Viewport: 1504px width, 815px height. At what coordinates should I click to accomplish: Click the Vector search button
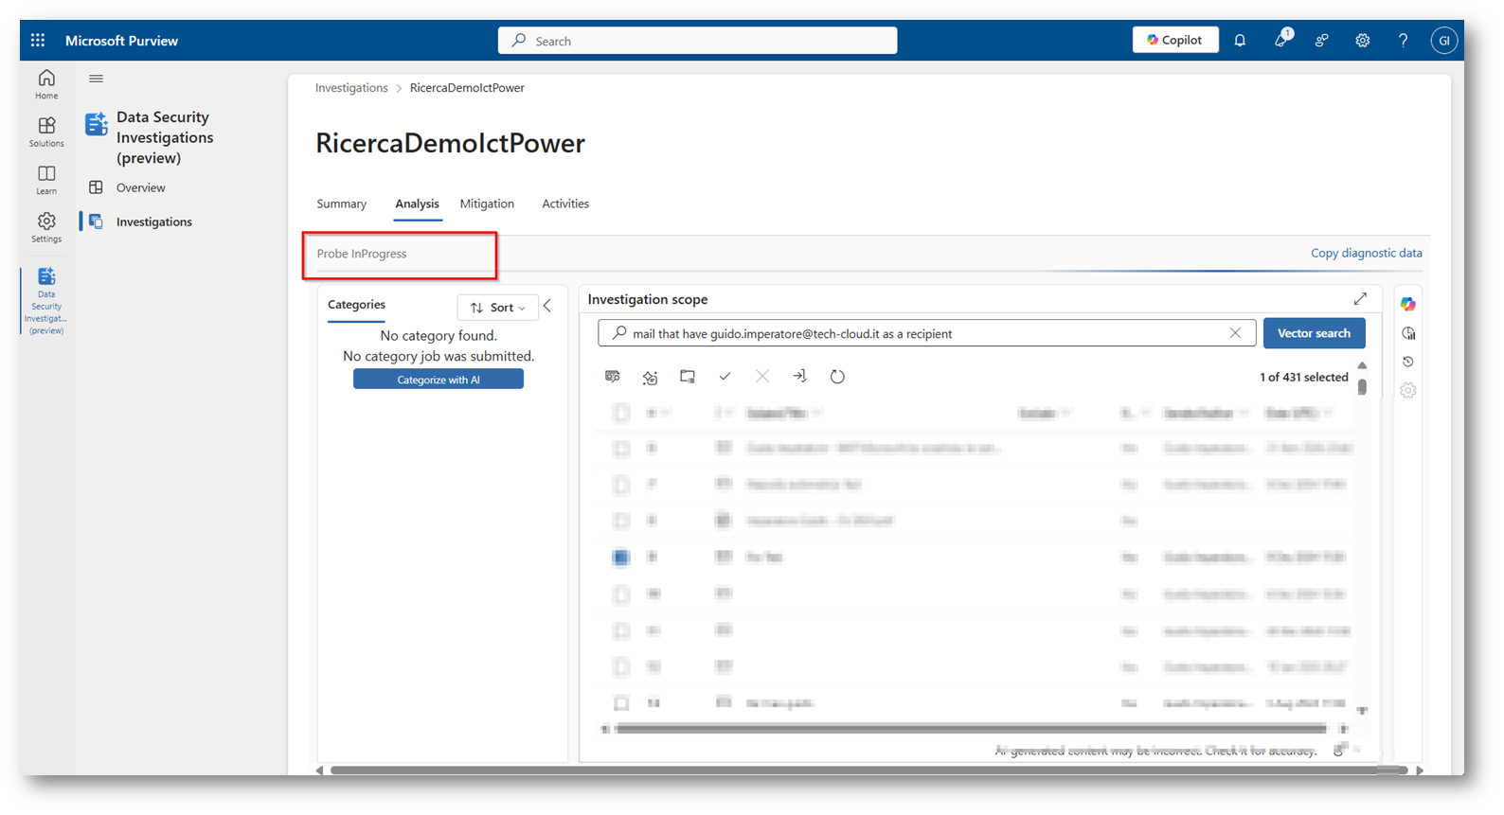[x=1314, y=333]
